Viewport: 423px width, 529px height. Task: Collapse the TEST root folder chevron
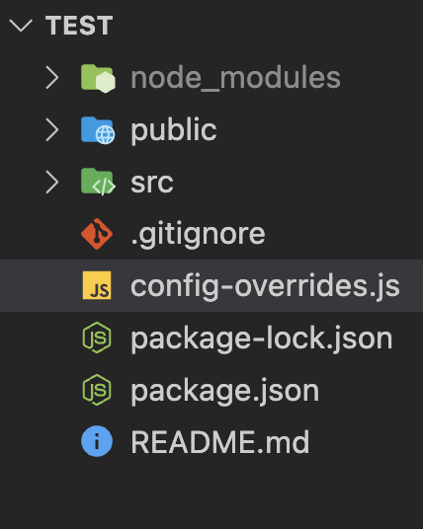pos(21,26)
